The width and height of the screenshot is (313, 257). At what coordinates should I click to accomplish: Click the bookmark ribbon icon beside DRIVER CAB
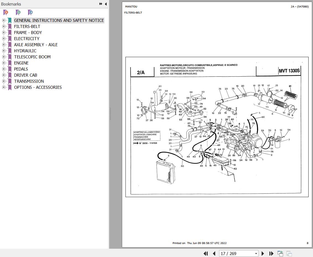[x=10, y=75]
